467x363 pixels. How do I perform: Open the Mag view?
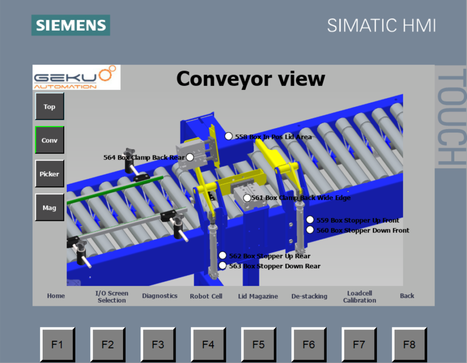(50, 208)
